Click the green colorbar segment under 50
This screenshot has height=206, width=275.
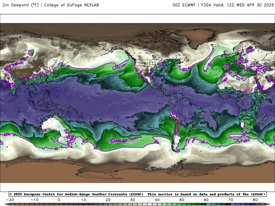point(184,205)
